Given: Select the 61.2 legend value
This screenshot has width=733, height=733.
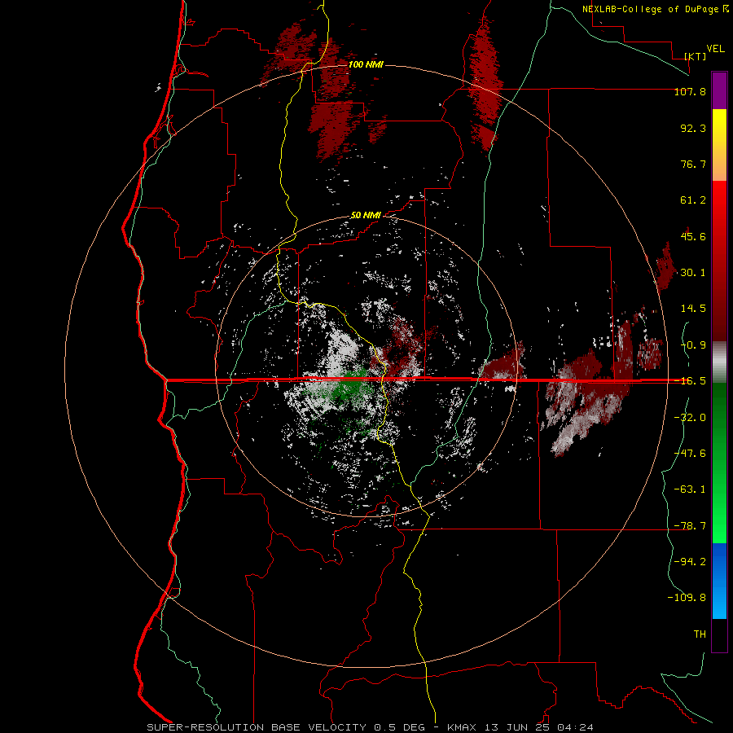Looking at the screenshot, I should pyautogui.click(x=693, y=200).
